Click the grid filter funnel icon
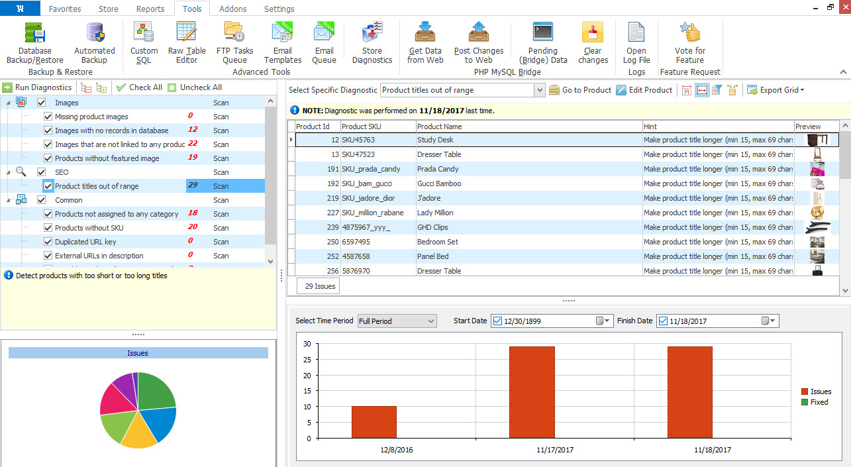This screenshot has width=851, height=467. click(717, 90)
